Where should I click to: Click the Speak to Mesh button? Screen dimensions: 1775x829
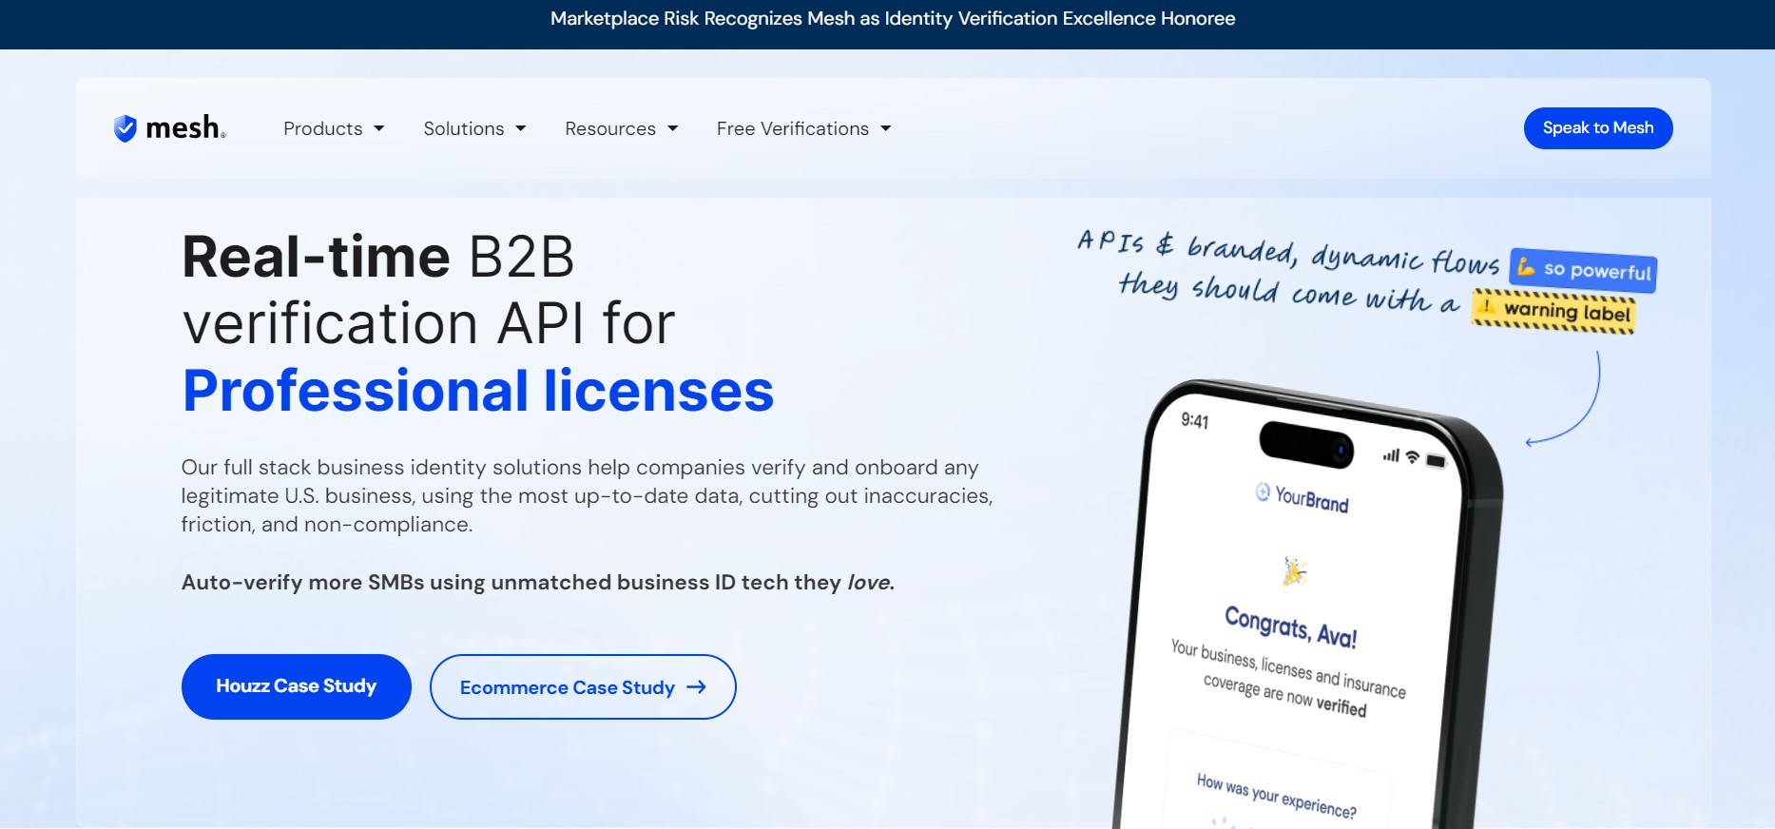(1598, 128)
